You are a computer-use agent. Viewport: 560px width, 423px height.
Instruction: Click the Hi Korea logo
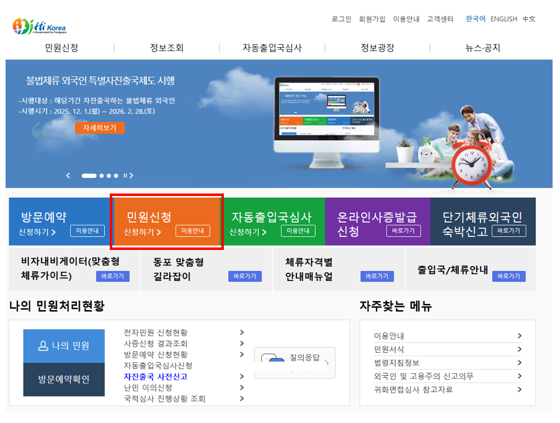(39, 26)
